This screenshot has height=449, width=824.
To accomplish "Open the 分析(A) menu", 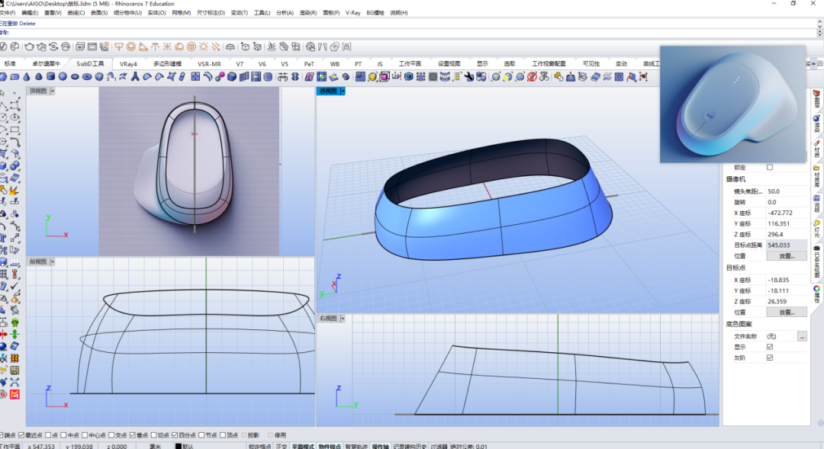I will click(285, 13).
